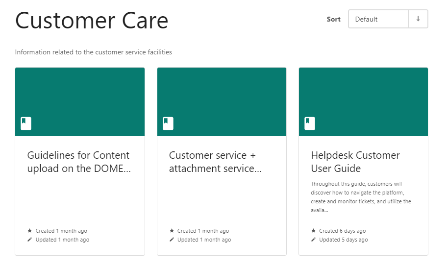Click the Helpdesk guide description starting with 'Throughout this guide'
The image size is (447, 267).
(361, 197)
